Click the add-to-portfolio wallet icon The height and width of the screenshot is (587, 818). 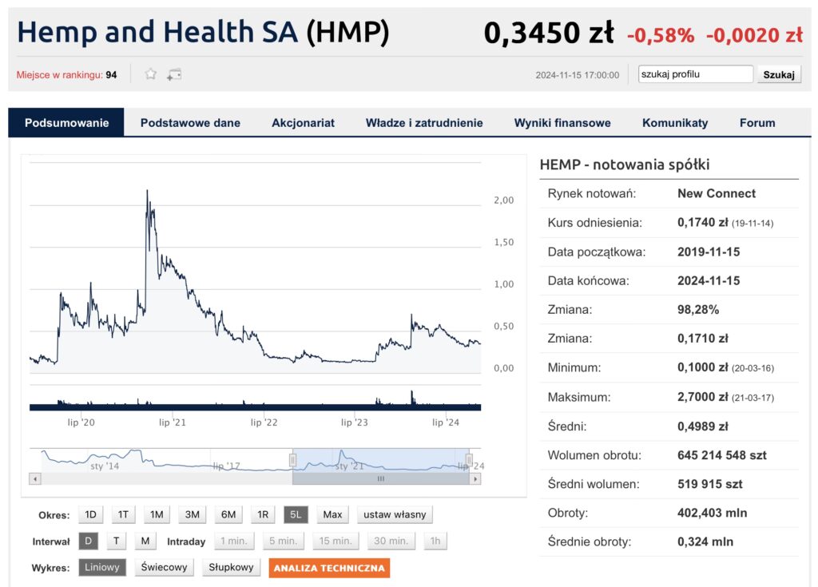click(173, 74)
